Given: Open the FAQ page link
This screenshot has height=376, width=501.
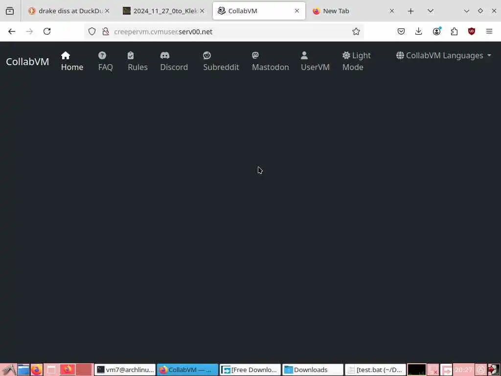Looking at the screenshot, I should (x=106, y=61).
